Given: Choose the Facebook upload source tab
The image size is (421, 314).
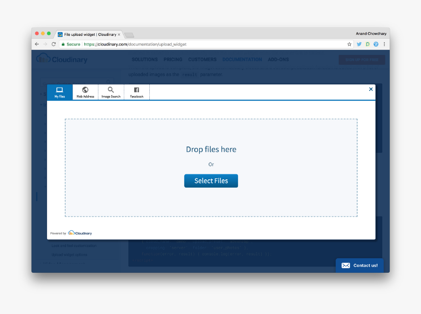Looking at the screenshot, I should click(x=137, y=93).
